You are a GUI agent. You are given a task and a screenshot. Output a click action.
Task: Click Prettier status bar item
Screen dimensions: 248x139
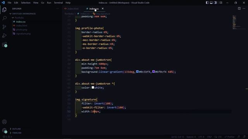point(229,137)
